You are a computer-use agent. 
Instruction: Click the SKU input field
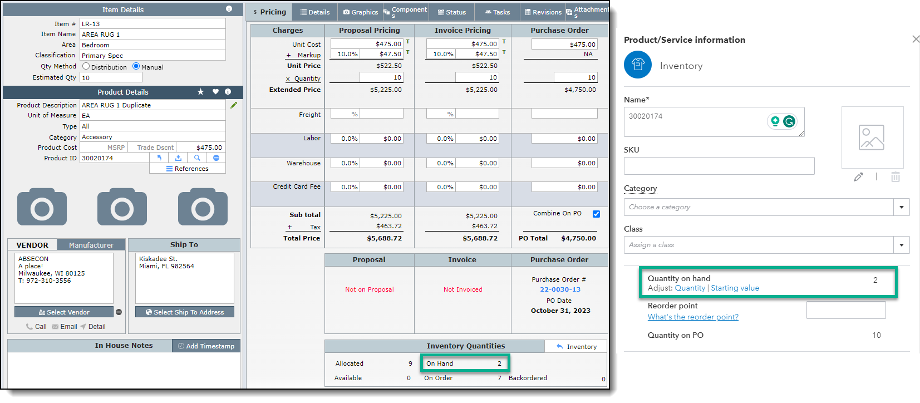[x=719, y=166]
